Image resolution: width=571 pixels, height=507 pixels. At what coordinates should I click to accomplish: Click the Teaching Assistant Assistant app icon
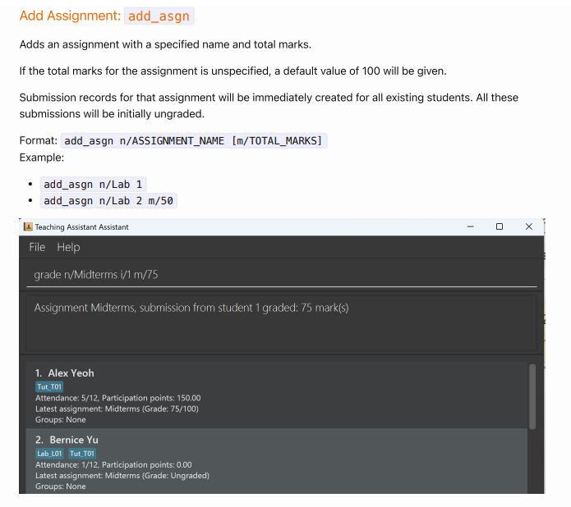pos(28,227)
